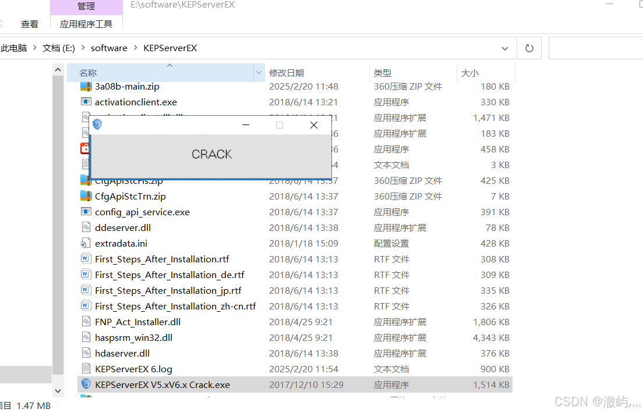Select file FNP_Act_Installer.dll
This screenshot has width=643, height=413.
[x=137, y=322]
